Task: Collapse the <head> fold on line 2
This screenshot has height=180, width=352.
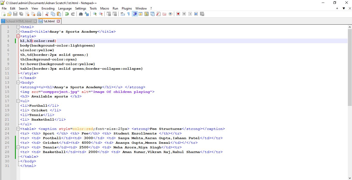Action: pyautogui.click(x=18, y=32)
